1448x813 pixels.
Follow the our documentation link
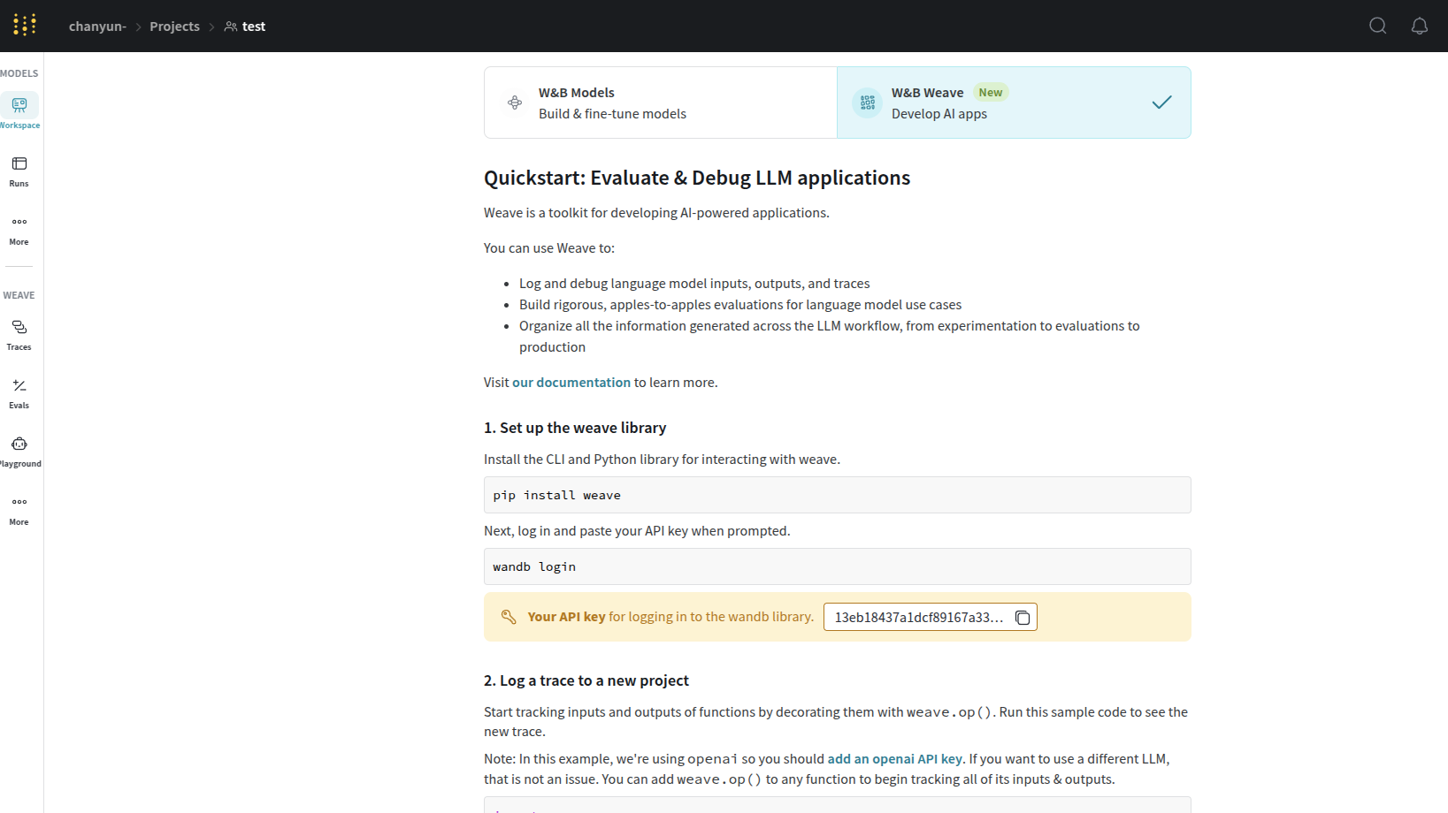(x=571, y=383)
